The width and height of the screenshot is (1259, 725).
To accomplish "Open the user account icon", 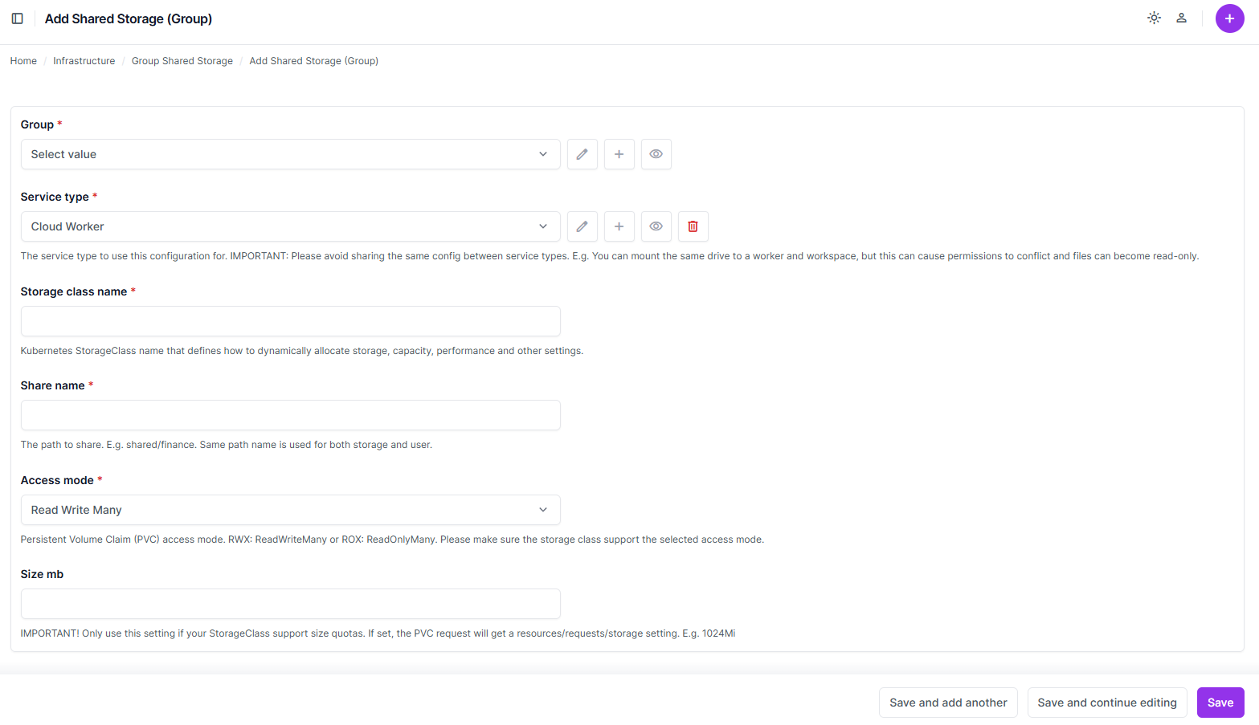I will click(1181, 18).
